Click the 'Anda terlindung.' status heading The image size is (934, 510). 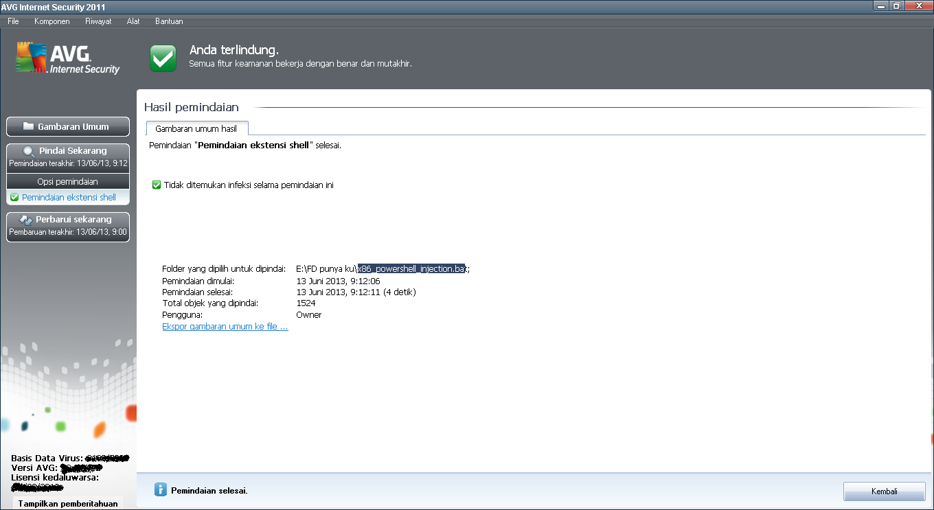point(233,50)
